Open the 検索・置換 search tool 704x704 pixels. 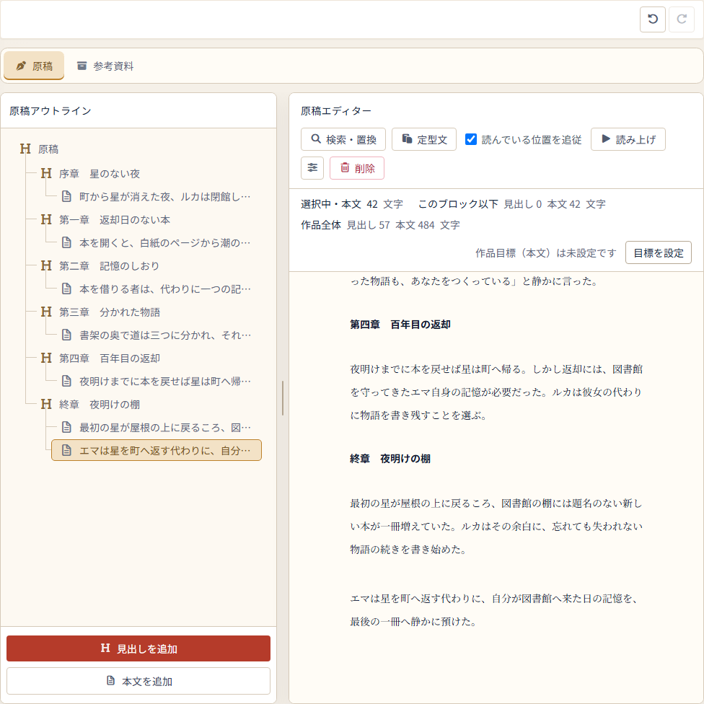(343, 139)
